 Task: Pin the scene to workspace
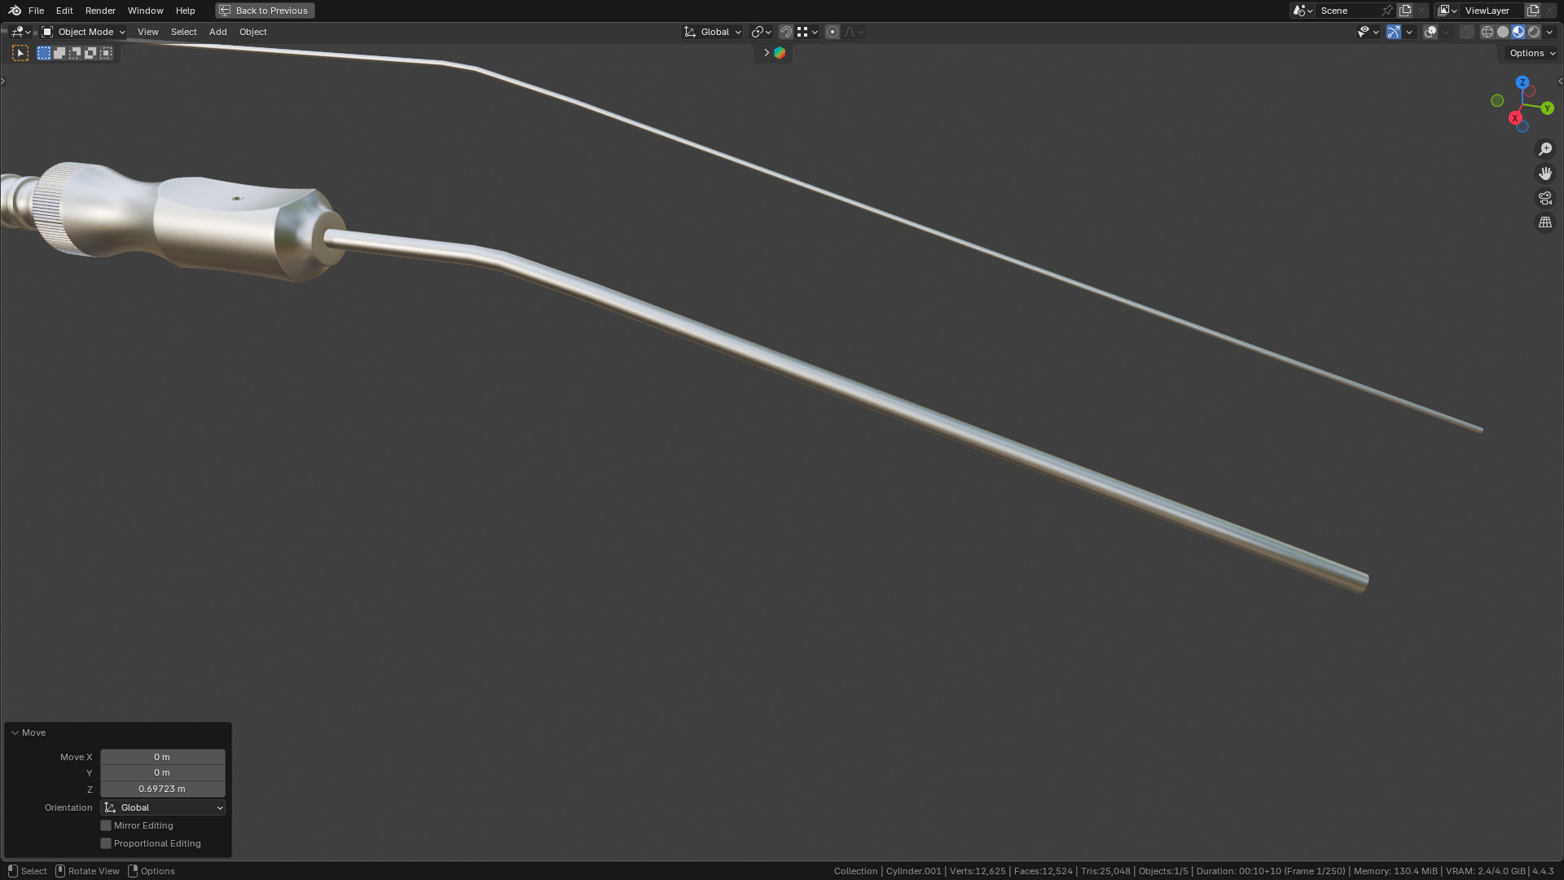click(1387, 11)
